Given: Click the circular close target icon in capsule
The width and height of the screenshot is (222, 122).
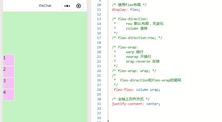Looking at the screenshot, I should click(78, 6).
